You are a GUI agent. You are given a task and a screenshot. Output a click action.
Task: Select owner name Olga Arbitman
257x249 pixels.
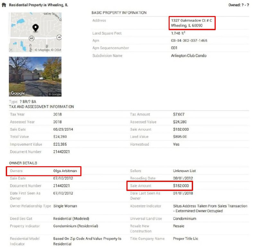pyautogui.click(x=65, y=171)
